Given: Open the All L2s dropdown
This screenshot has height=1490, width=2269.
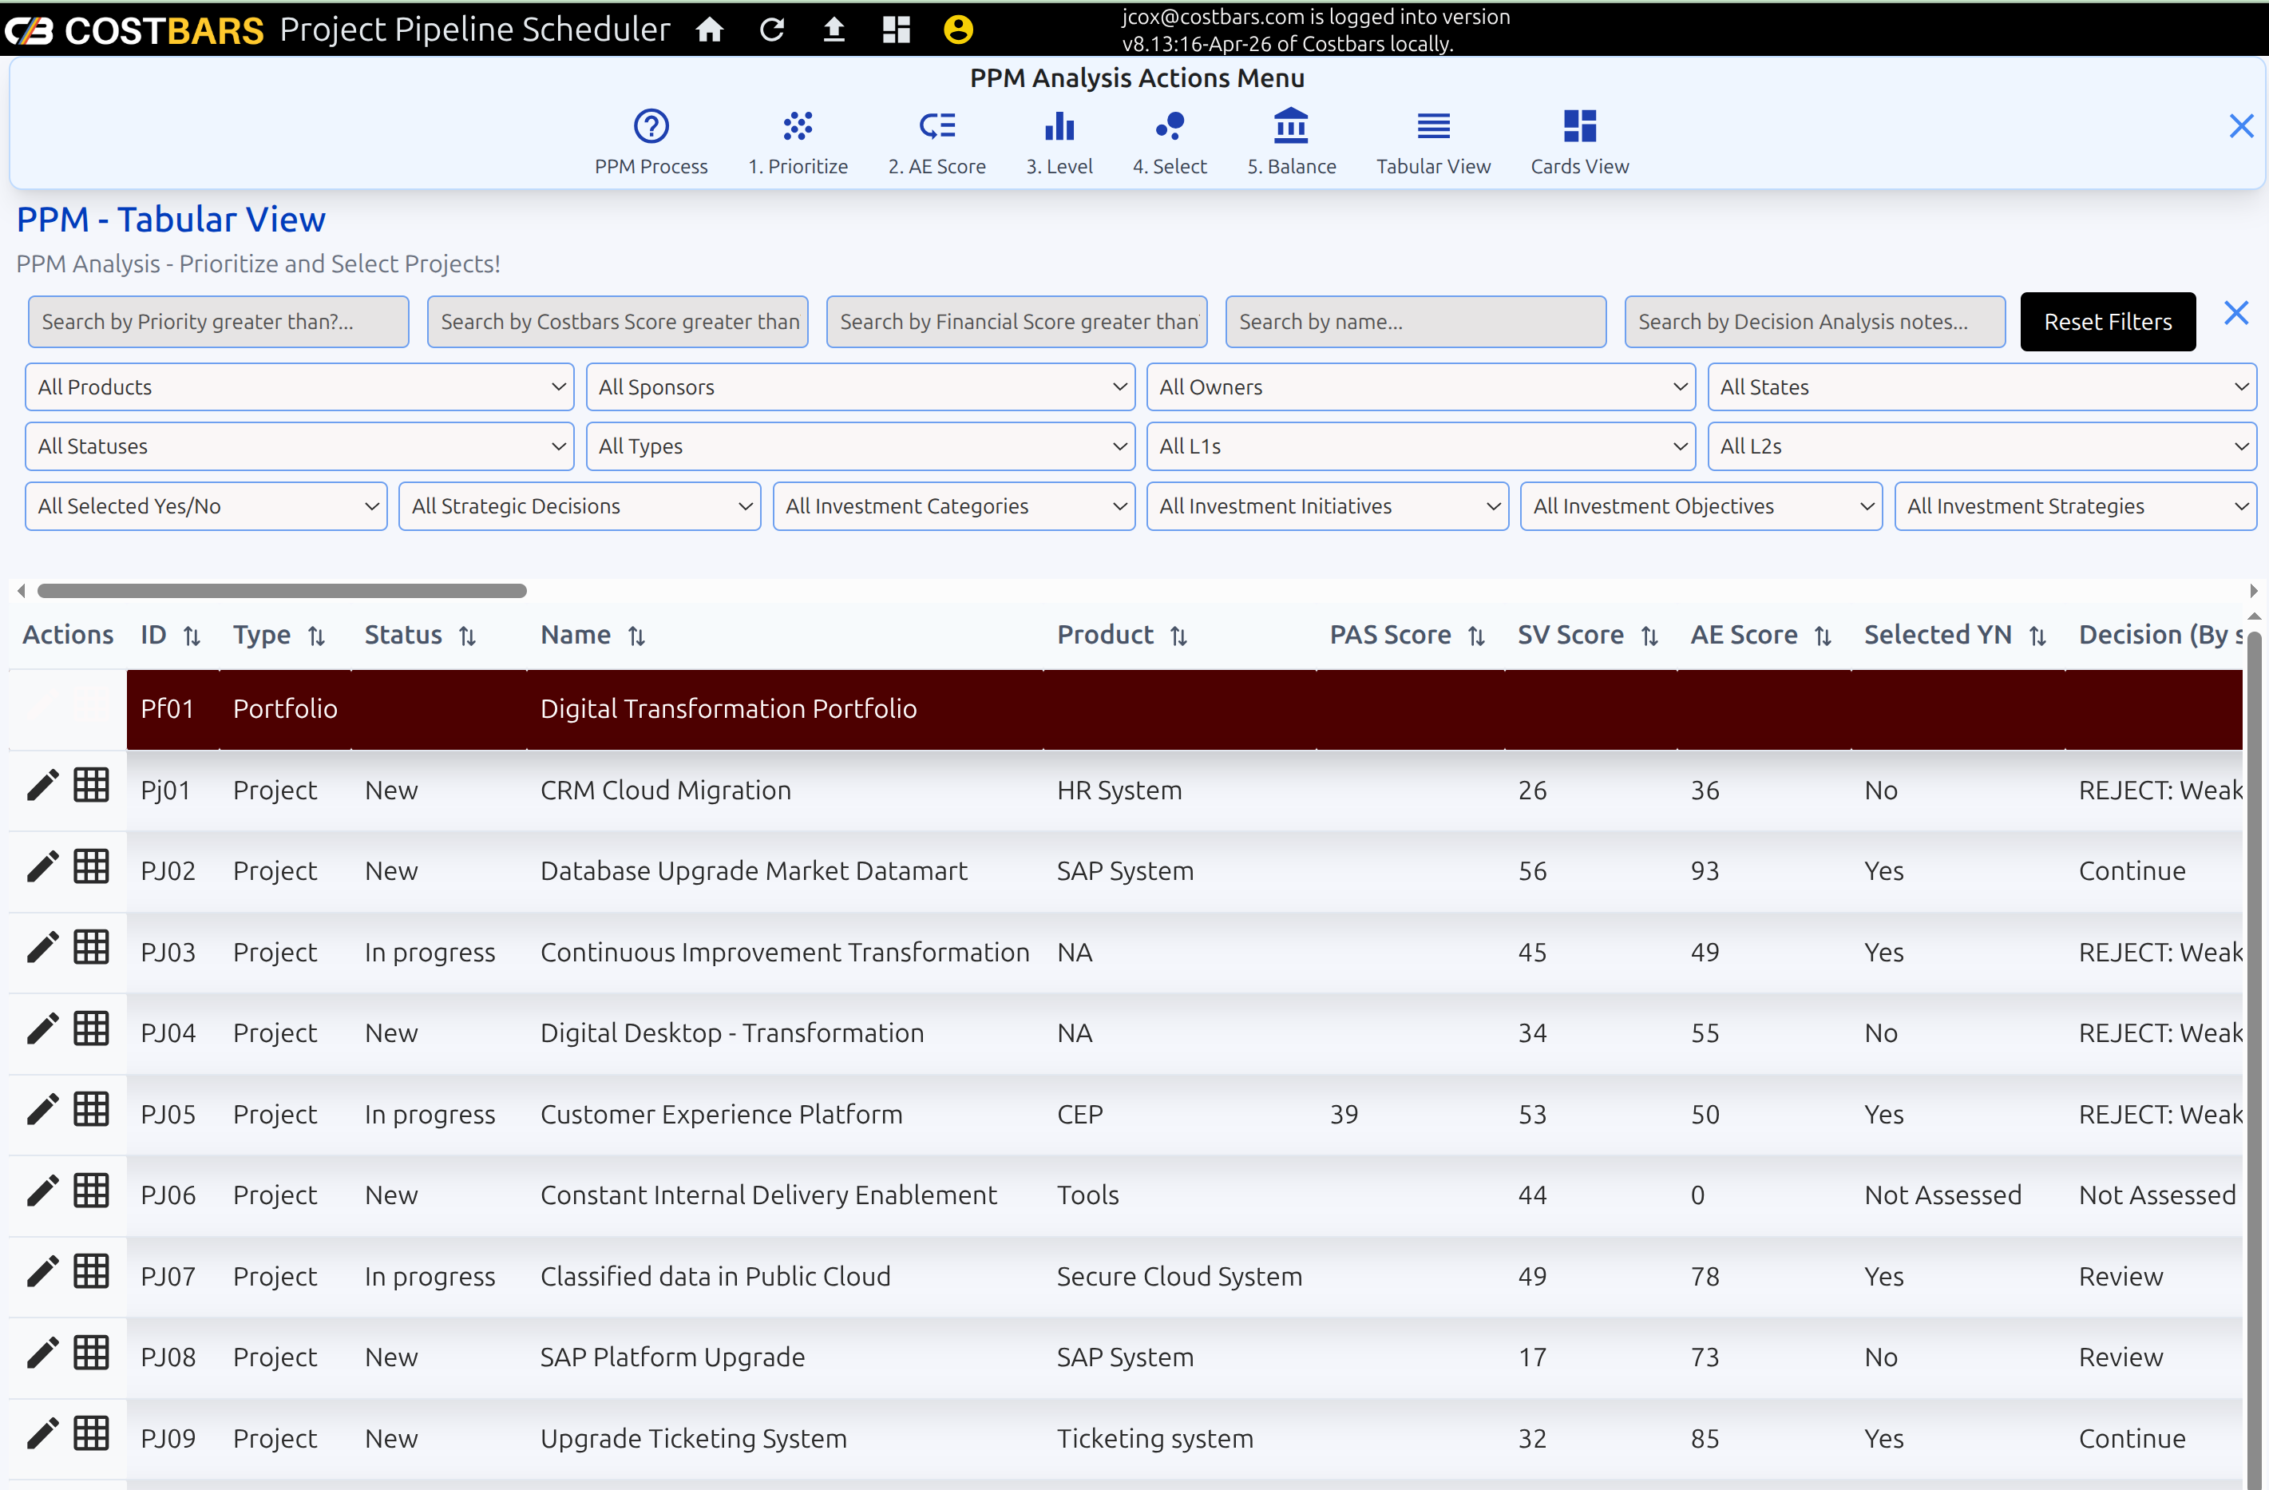Looking at the screenshot, I should click(x=1981, y=446).
